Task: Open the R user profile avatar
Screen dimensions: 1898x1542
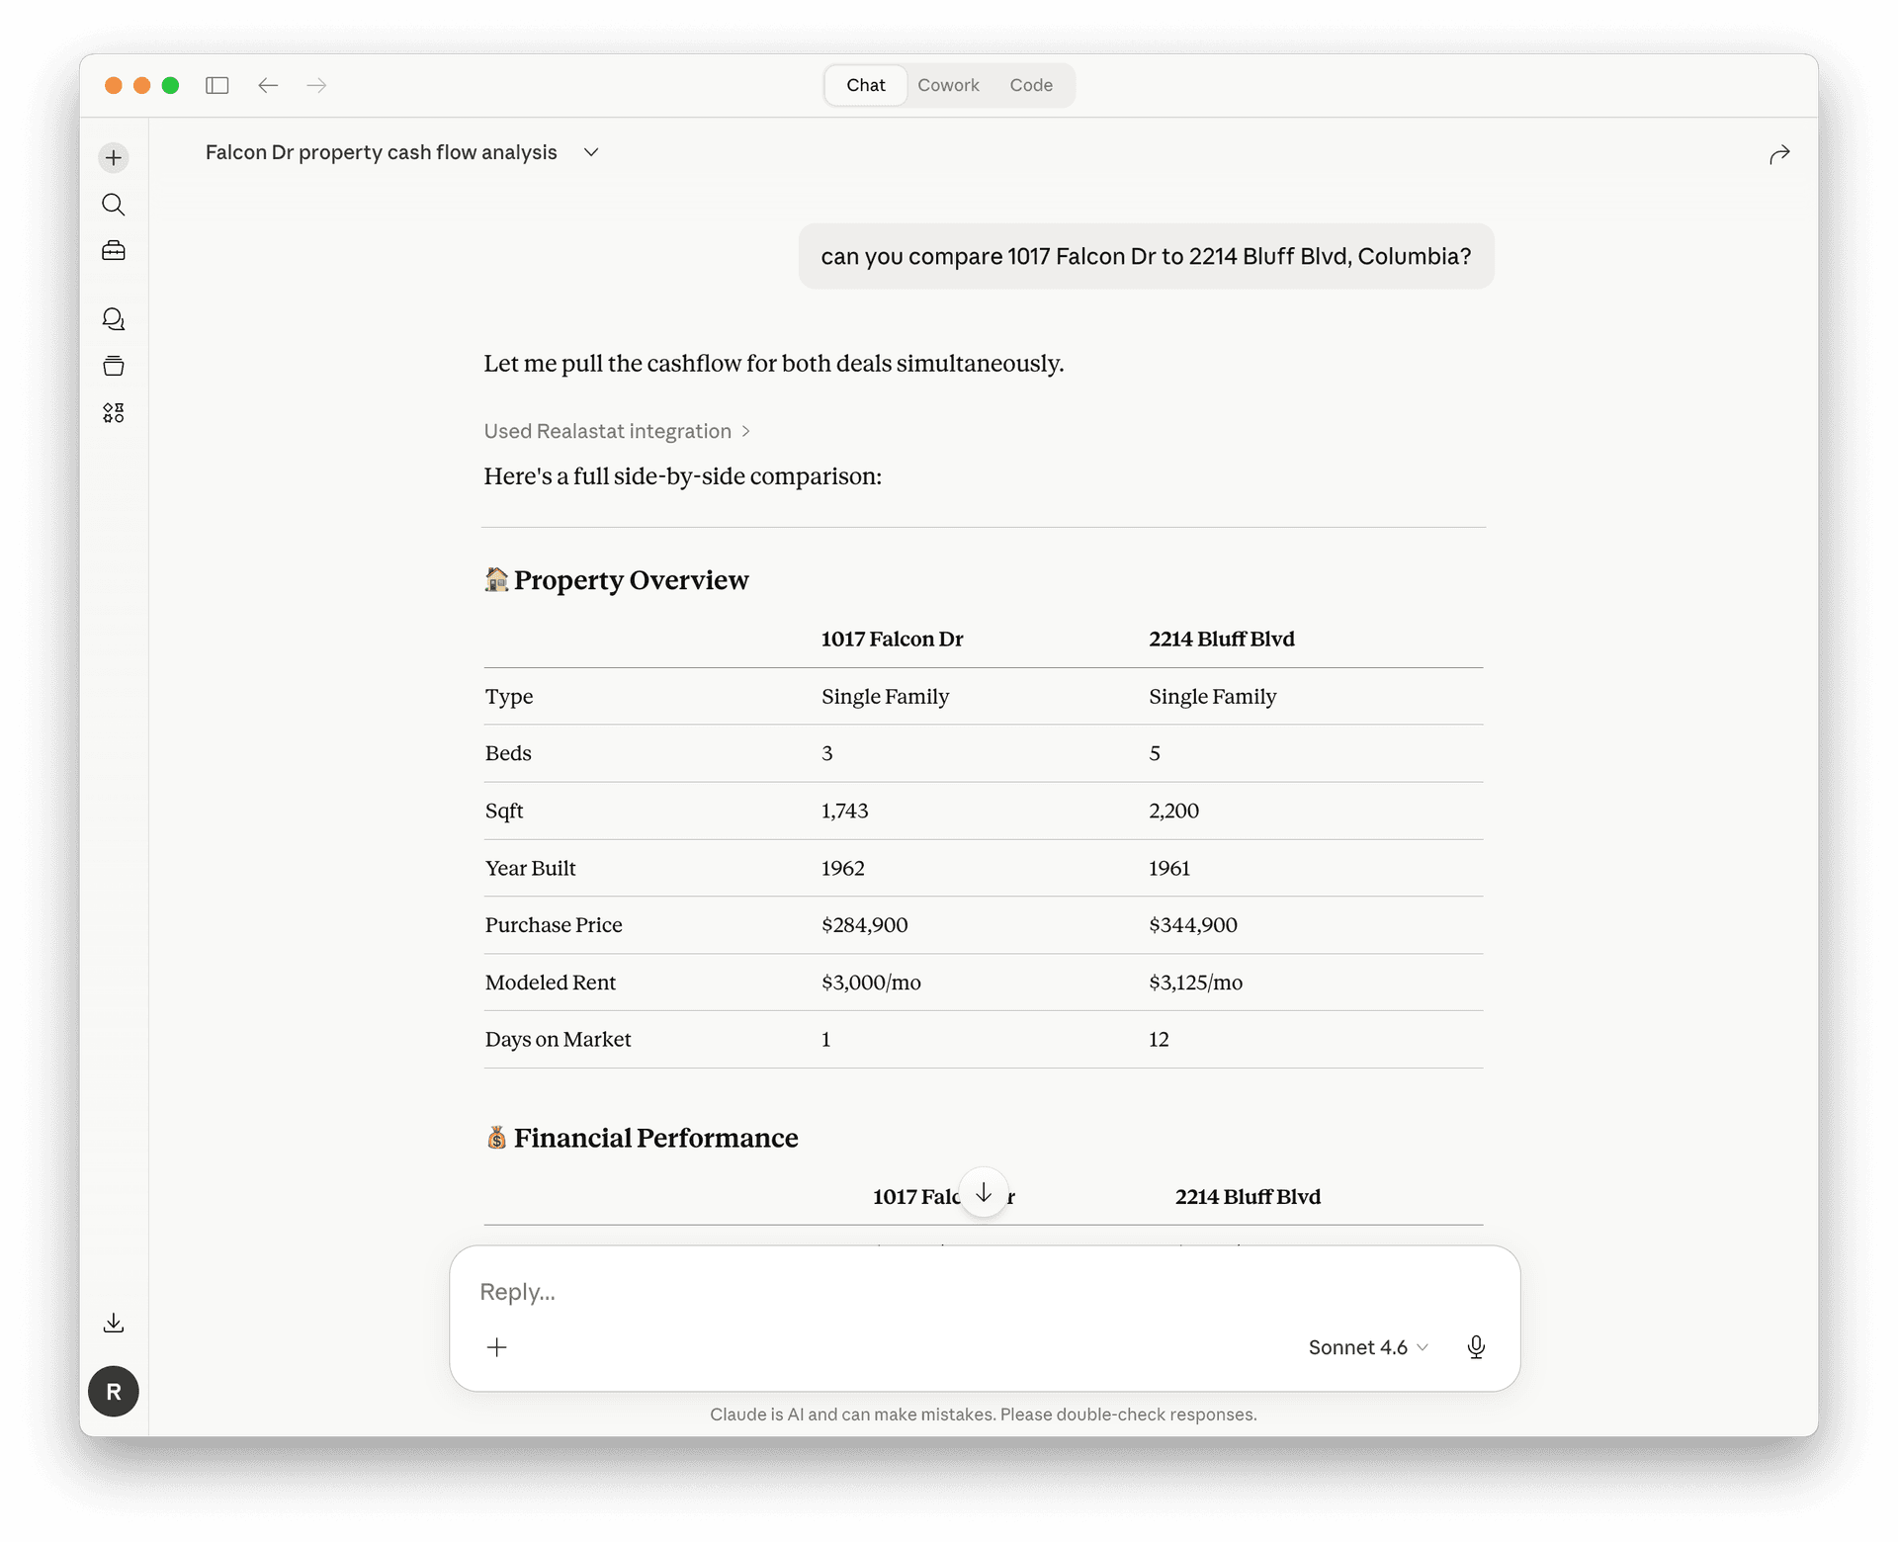Action: 114,1391
